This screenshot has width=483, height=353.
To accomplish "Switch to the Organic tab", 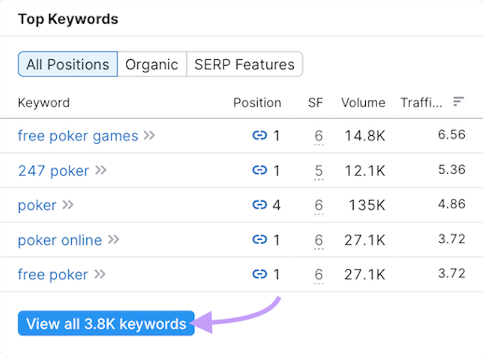I will [151, 64].
